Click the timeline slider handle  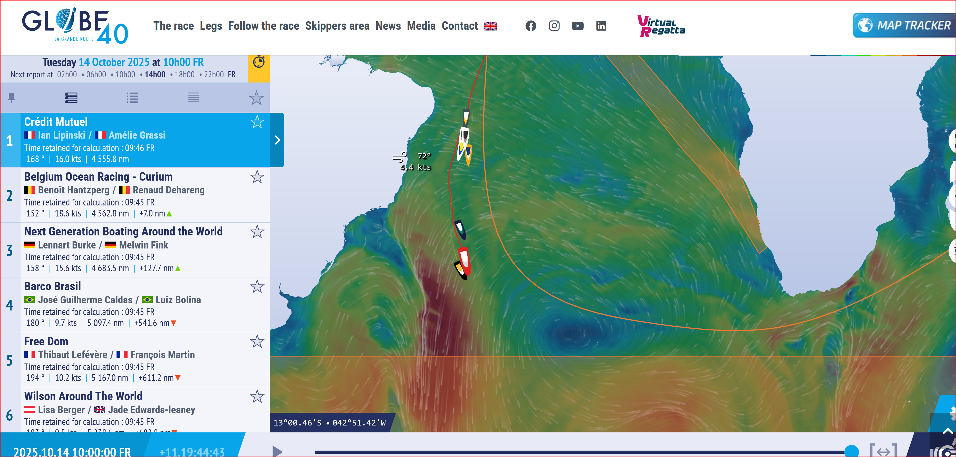(x=851, y=451)
